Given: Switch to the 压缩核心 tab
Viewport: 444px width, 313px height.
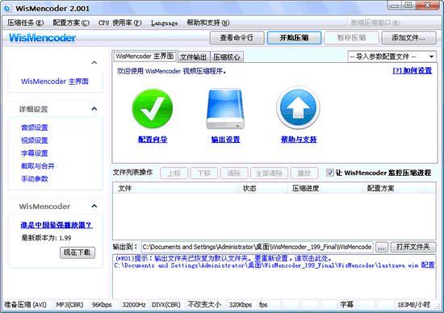Looking at the screenshot, I should pyautogui.click(x=227, y=57).
